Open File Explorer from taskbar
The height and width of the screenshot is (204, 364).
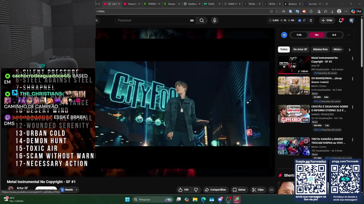[195, 199]
